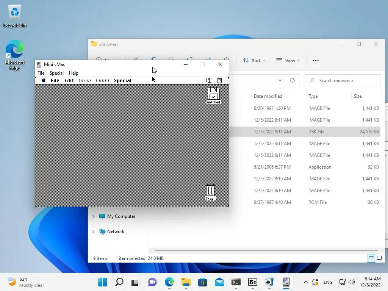Open 7-Zip from taskbar
The image size is (388, 291).
pos(253,282)
